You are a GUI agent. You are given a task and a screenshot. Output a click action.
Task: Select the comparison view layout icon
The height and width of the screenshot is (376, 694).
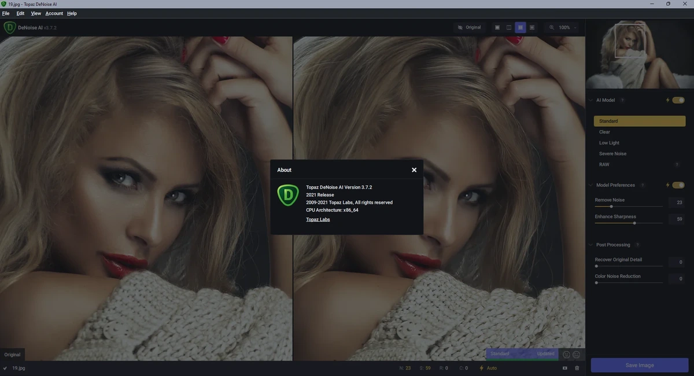click(x=532, y=27)
